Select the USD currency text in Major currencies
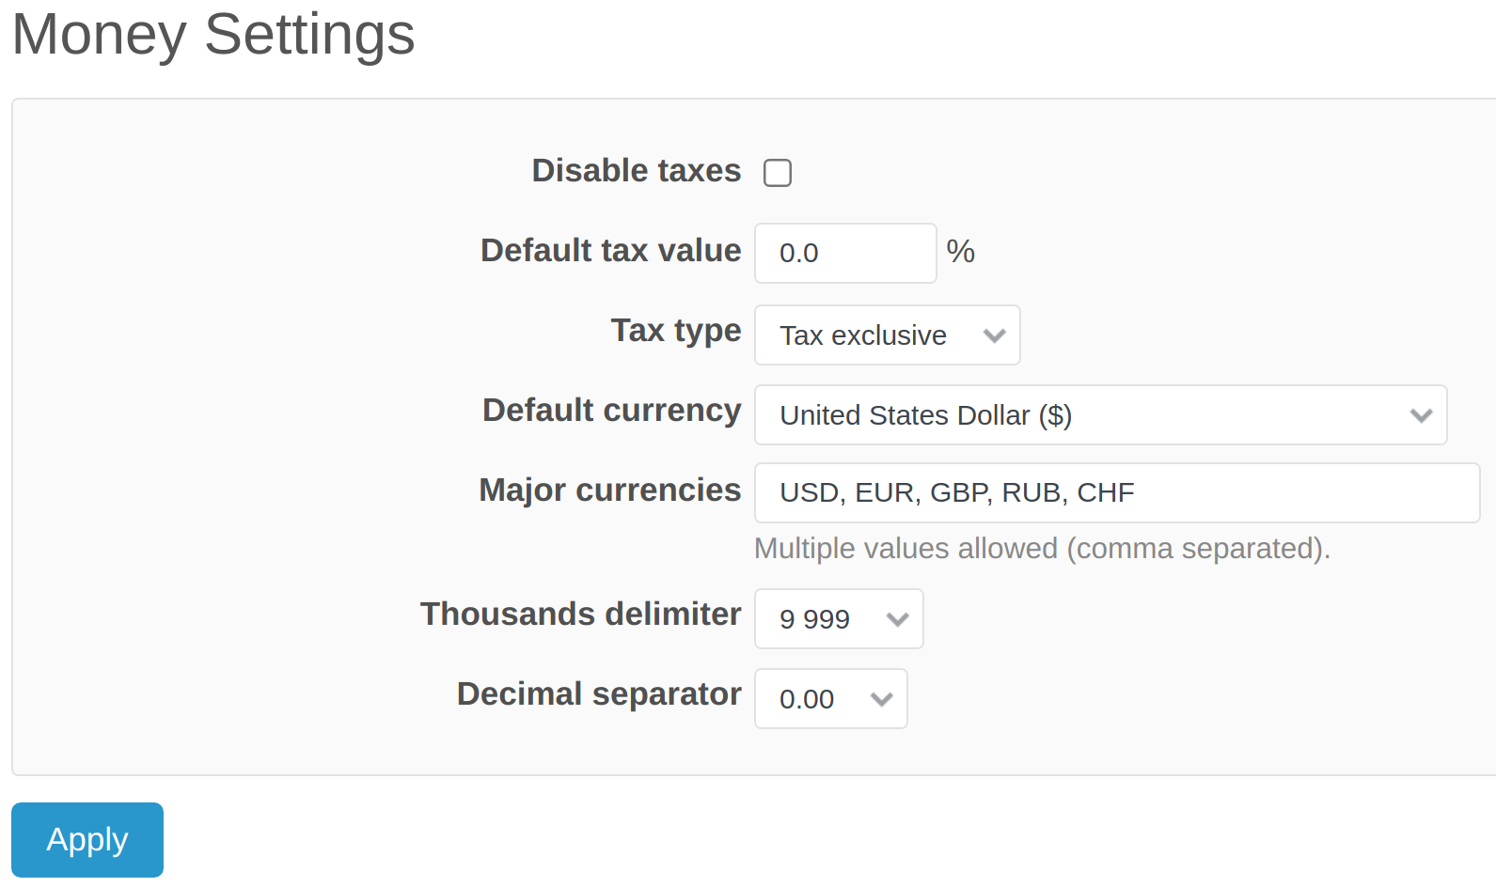The width and height of the screenshot is (1496, 887). (805, 491)
